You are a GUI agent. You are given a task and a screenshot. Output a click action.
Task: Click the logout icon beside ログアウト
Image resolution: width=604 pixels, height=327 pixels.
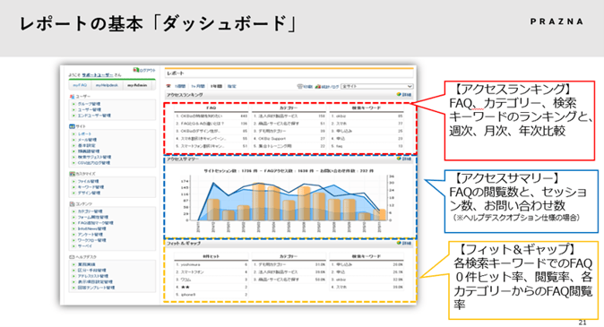pyautogui.click(x=136, y=70)
